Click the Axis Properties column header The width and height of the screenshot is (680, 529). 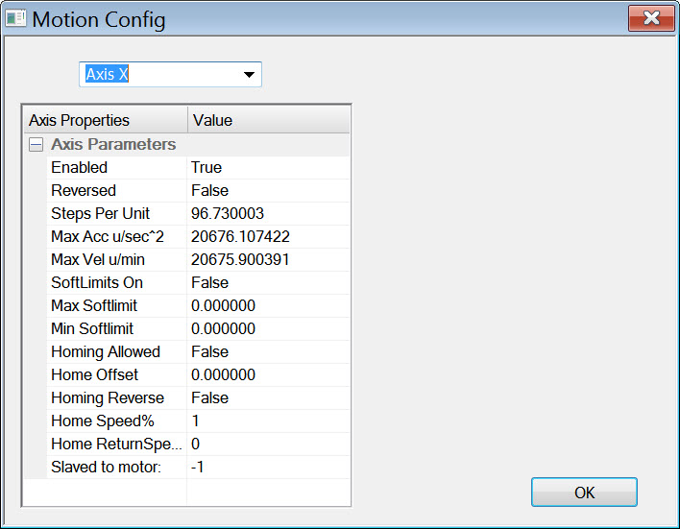coord(104,120)
